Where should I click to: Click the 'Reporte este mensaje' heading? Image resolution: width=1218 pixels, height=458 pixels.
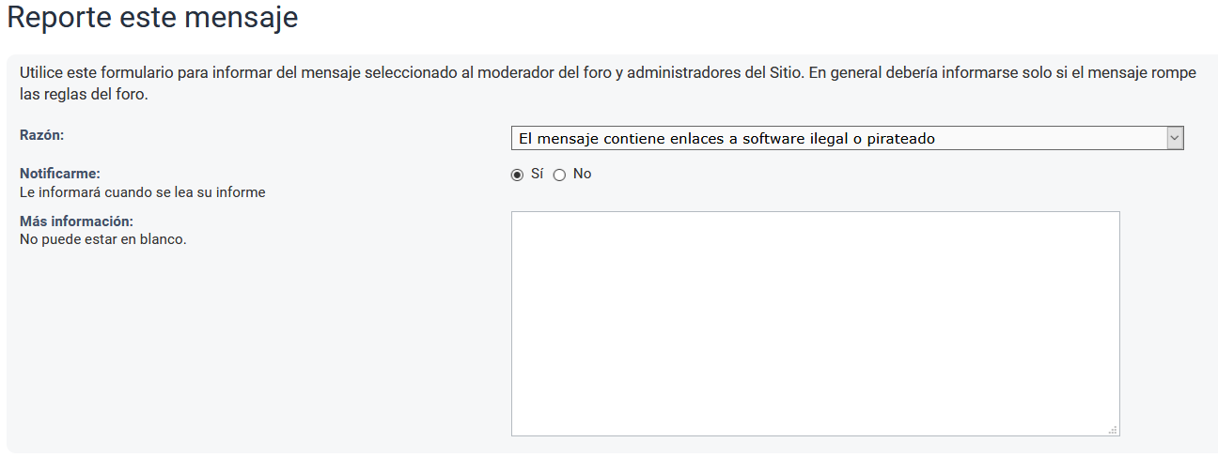pos(152,19)
